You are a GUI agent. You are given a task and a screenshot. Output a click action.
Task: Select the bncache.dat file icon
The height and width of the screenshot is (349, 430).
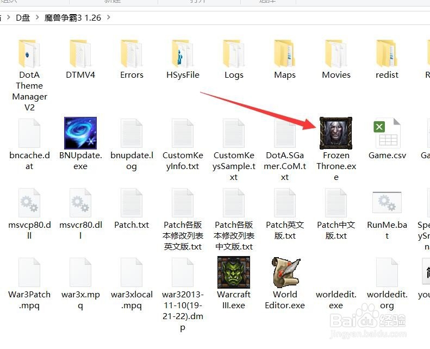[29, 133]
